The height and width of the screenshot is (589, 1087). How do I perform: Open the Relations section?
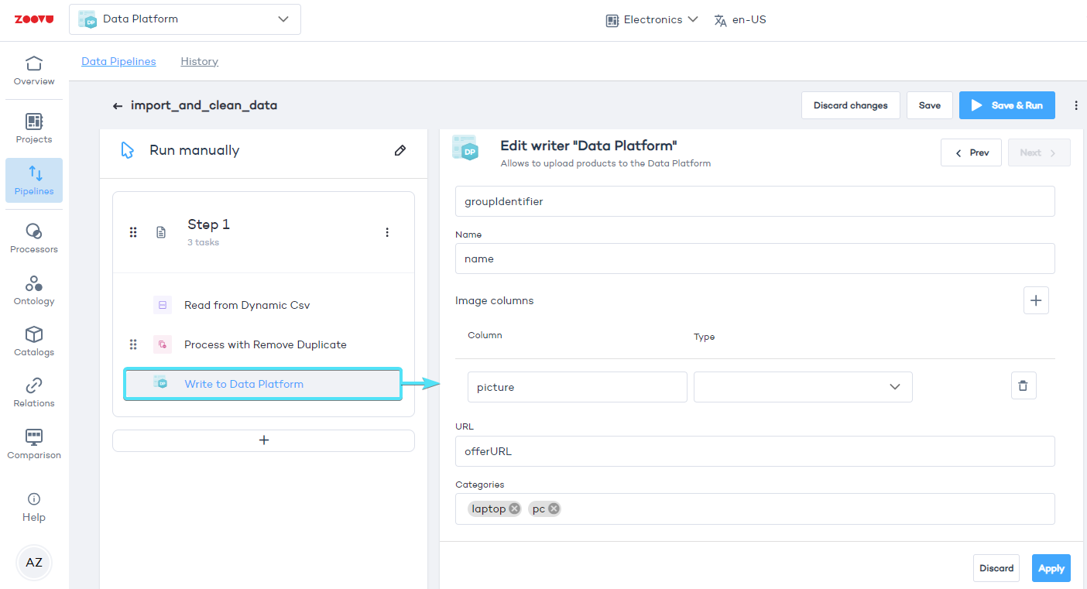point(34,392)
